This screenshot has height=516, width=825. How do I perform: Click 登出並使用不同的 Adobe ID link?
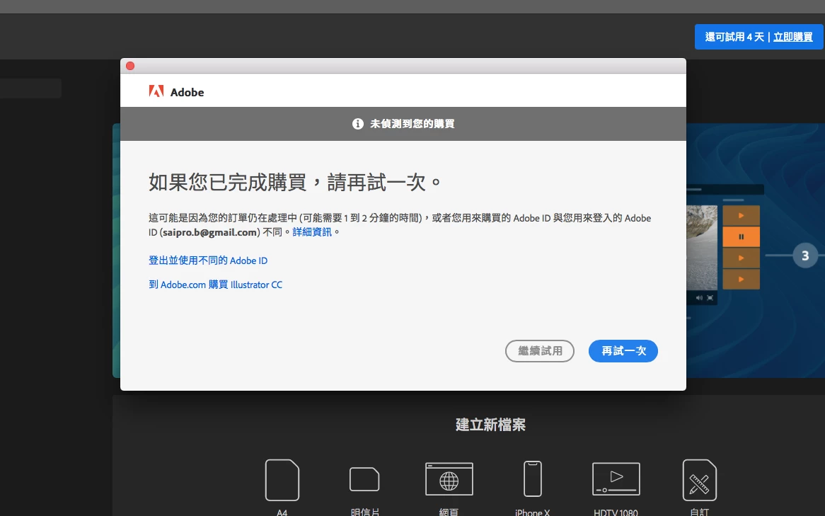click(x=208, y=260)
